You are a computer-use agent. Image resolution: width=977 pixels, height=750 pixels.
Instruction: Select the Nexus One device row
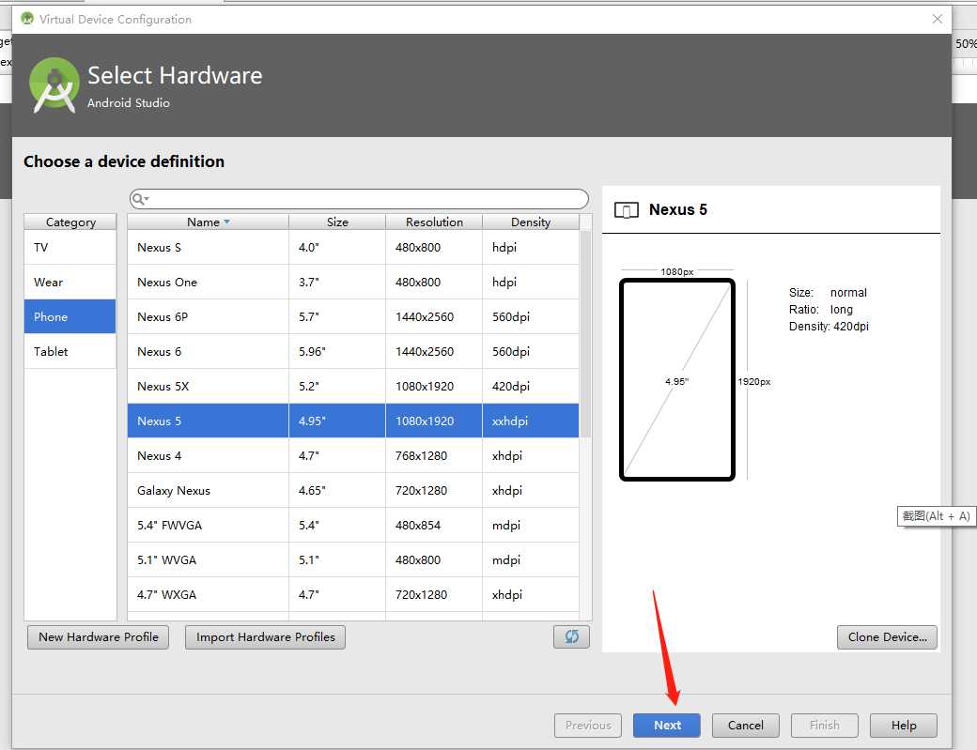coord(353,282)
